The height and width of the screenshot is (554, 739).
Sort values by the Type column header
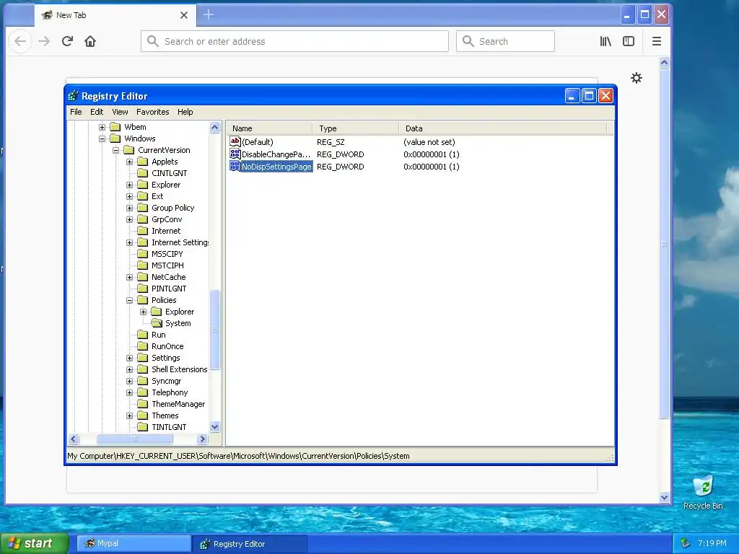click(x=356, y=128)
